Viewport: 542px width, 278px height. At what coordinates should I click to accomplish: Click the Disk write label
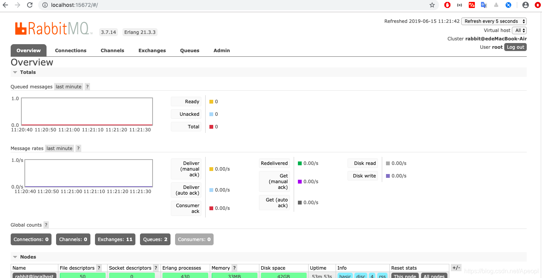(x=363, y=176)
